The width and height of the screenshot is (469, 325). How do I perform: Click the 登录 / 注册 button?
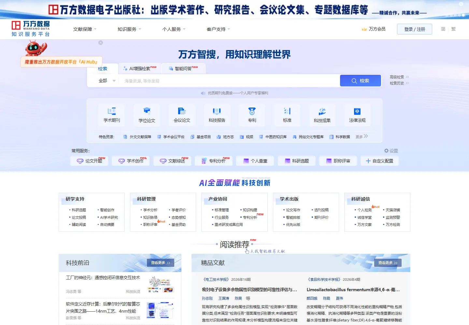pyautogui.click(x=415, y=29)
